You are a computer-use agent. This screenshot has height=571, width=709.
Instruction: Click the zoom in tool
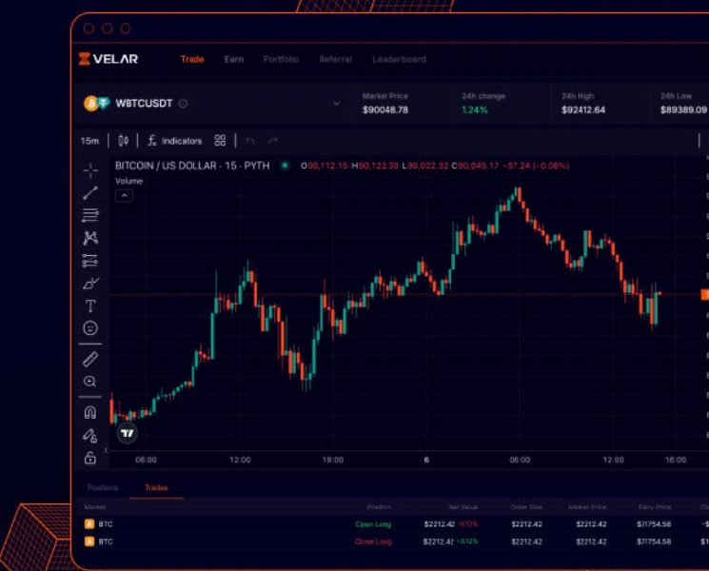pos(90,382)
